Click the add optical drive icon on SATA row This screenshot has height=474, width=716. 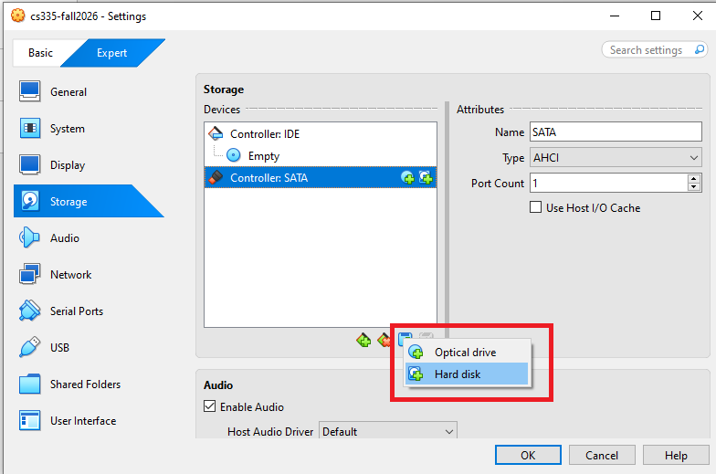pos(407,177)
